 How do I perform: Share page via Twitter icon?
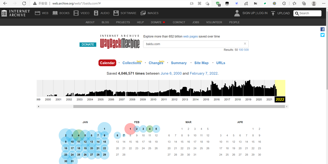(322, 35)
